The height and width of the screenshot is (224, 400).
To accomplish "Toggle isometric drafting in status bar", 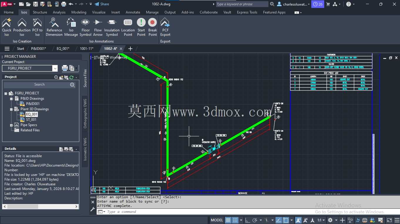I will pyautogui.click(x=266, y=220).
